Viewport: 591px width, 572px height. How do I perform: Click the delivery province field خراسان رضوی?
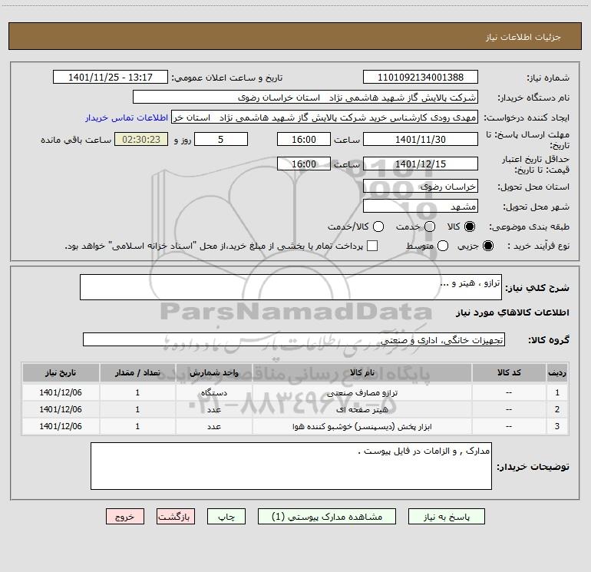[421, 187]
